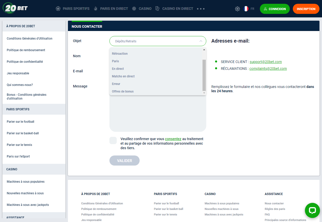
Task: Choose 'Matchs en direct' option in list
Action: tap(123, 76)
